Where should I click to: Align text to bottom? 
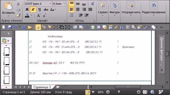point(84,4)
